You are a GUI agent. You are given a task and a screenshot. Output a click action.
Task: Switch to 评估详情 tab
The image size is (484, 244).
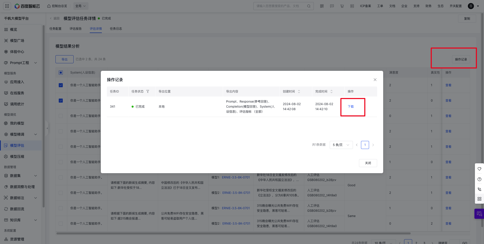(x=96, y=29)
